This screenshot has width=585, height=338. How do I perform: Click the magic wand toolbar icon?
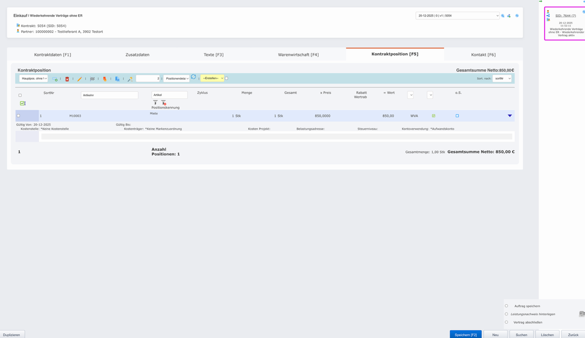[130, 79]
